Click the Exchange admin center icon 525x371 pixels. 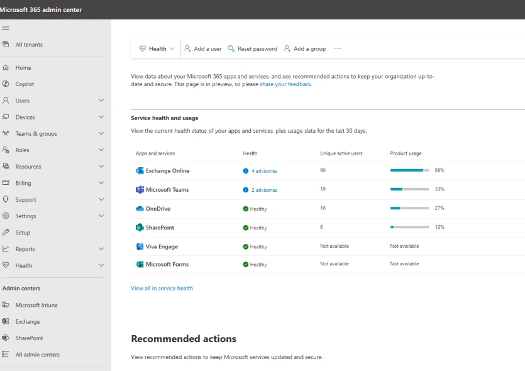[x=6, y=321]
